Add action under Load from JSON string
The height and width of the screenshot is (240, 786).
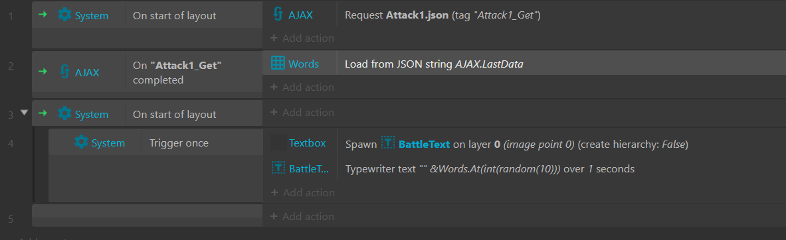pos(302,87)
